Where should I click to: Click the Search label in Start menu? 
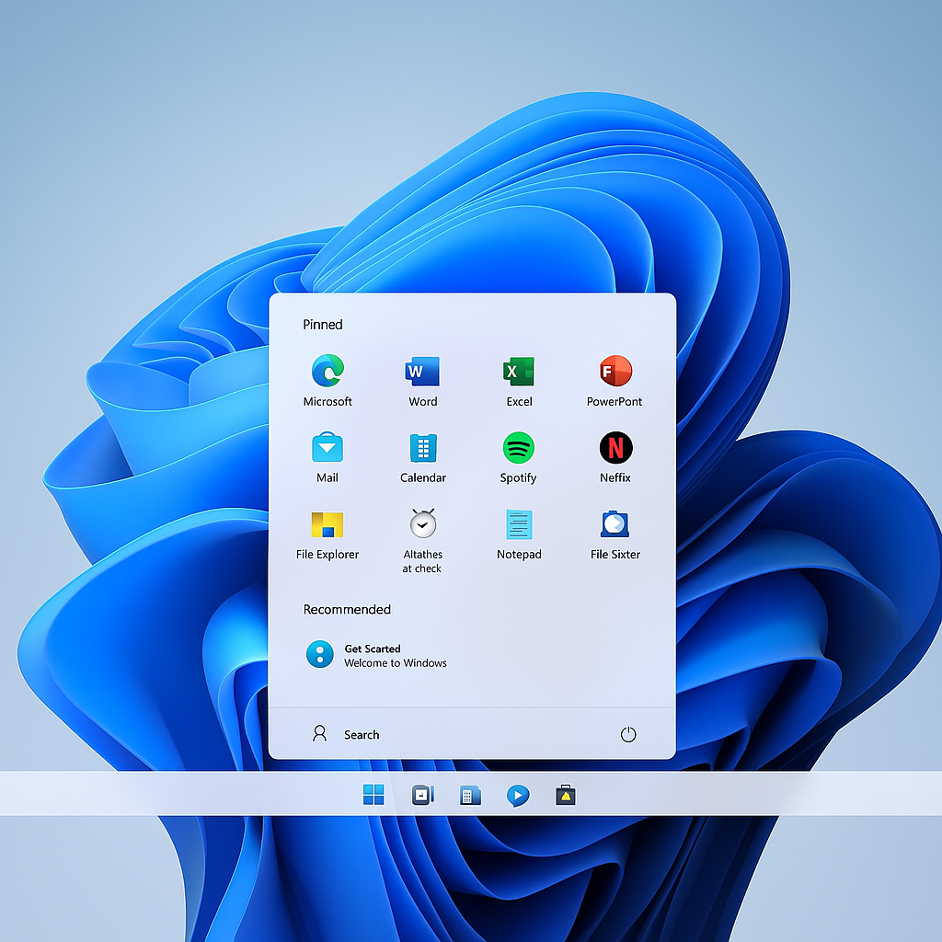(361, 735)
